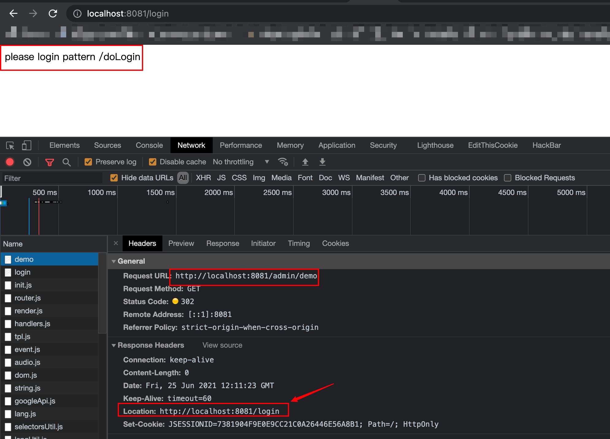Toggle the device toolbar icon

[27, 145]
